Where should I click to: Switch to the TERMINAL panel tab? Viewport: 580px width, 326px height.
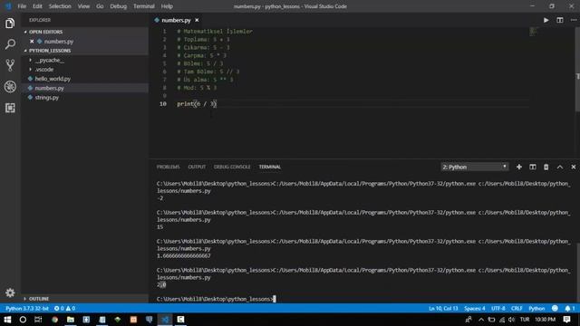coord(270,167)
